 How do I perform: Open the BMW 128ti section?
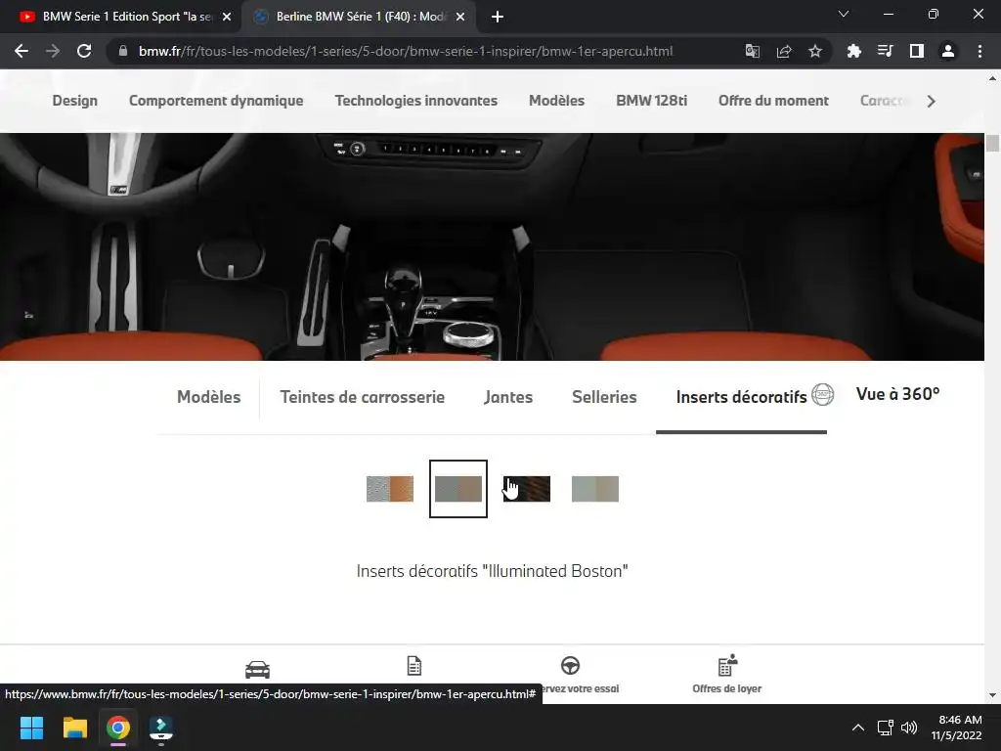(x=652, y=101)
